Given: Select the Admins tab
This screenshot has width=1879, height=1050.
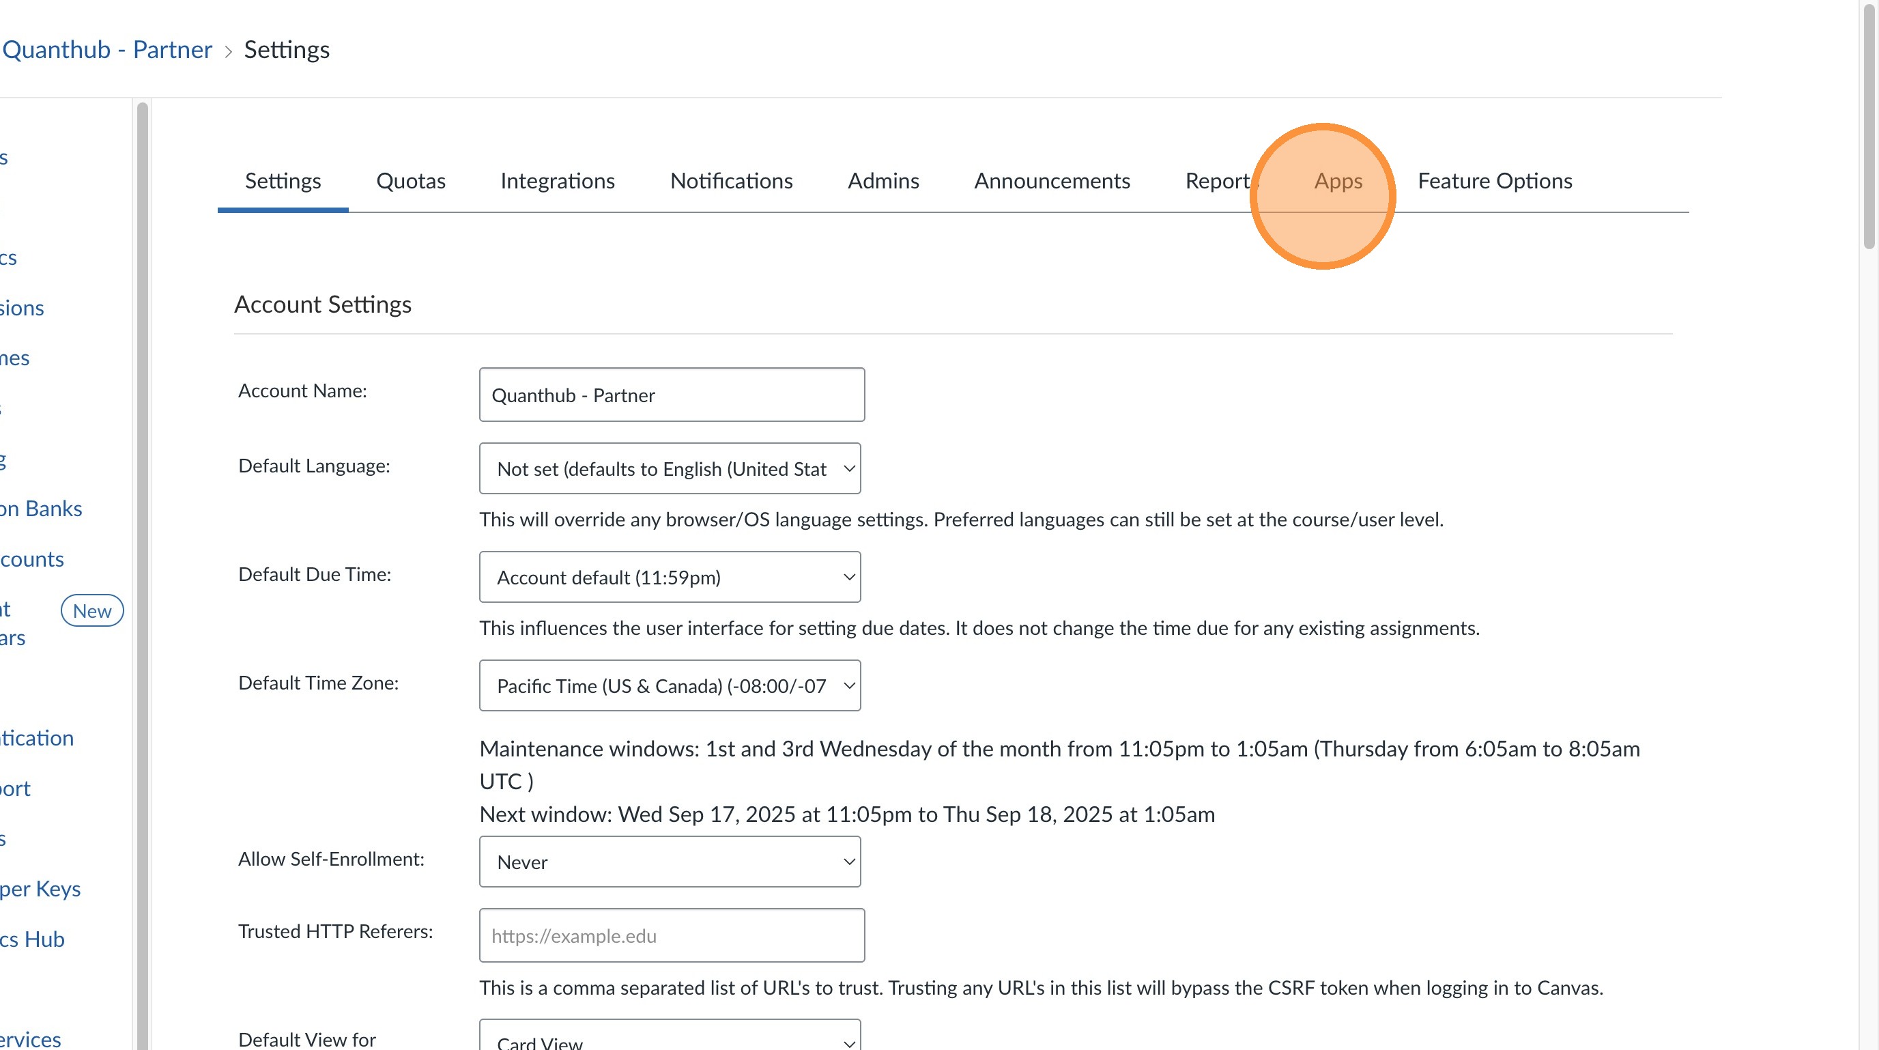Looking at the screenshot, I should [883, 180].
